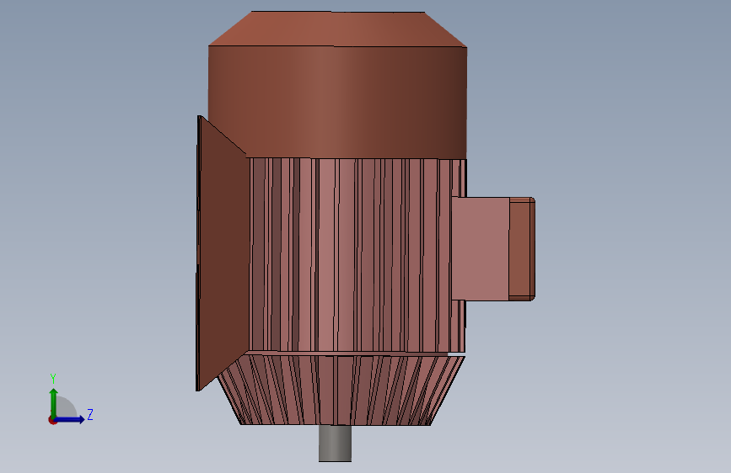Click the blue Z axis arrow of the triad
The width and height of the screenshot is (731, 473).
70,419
